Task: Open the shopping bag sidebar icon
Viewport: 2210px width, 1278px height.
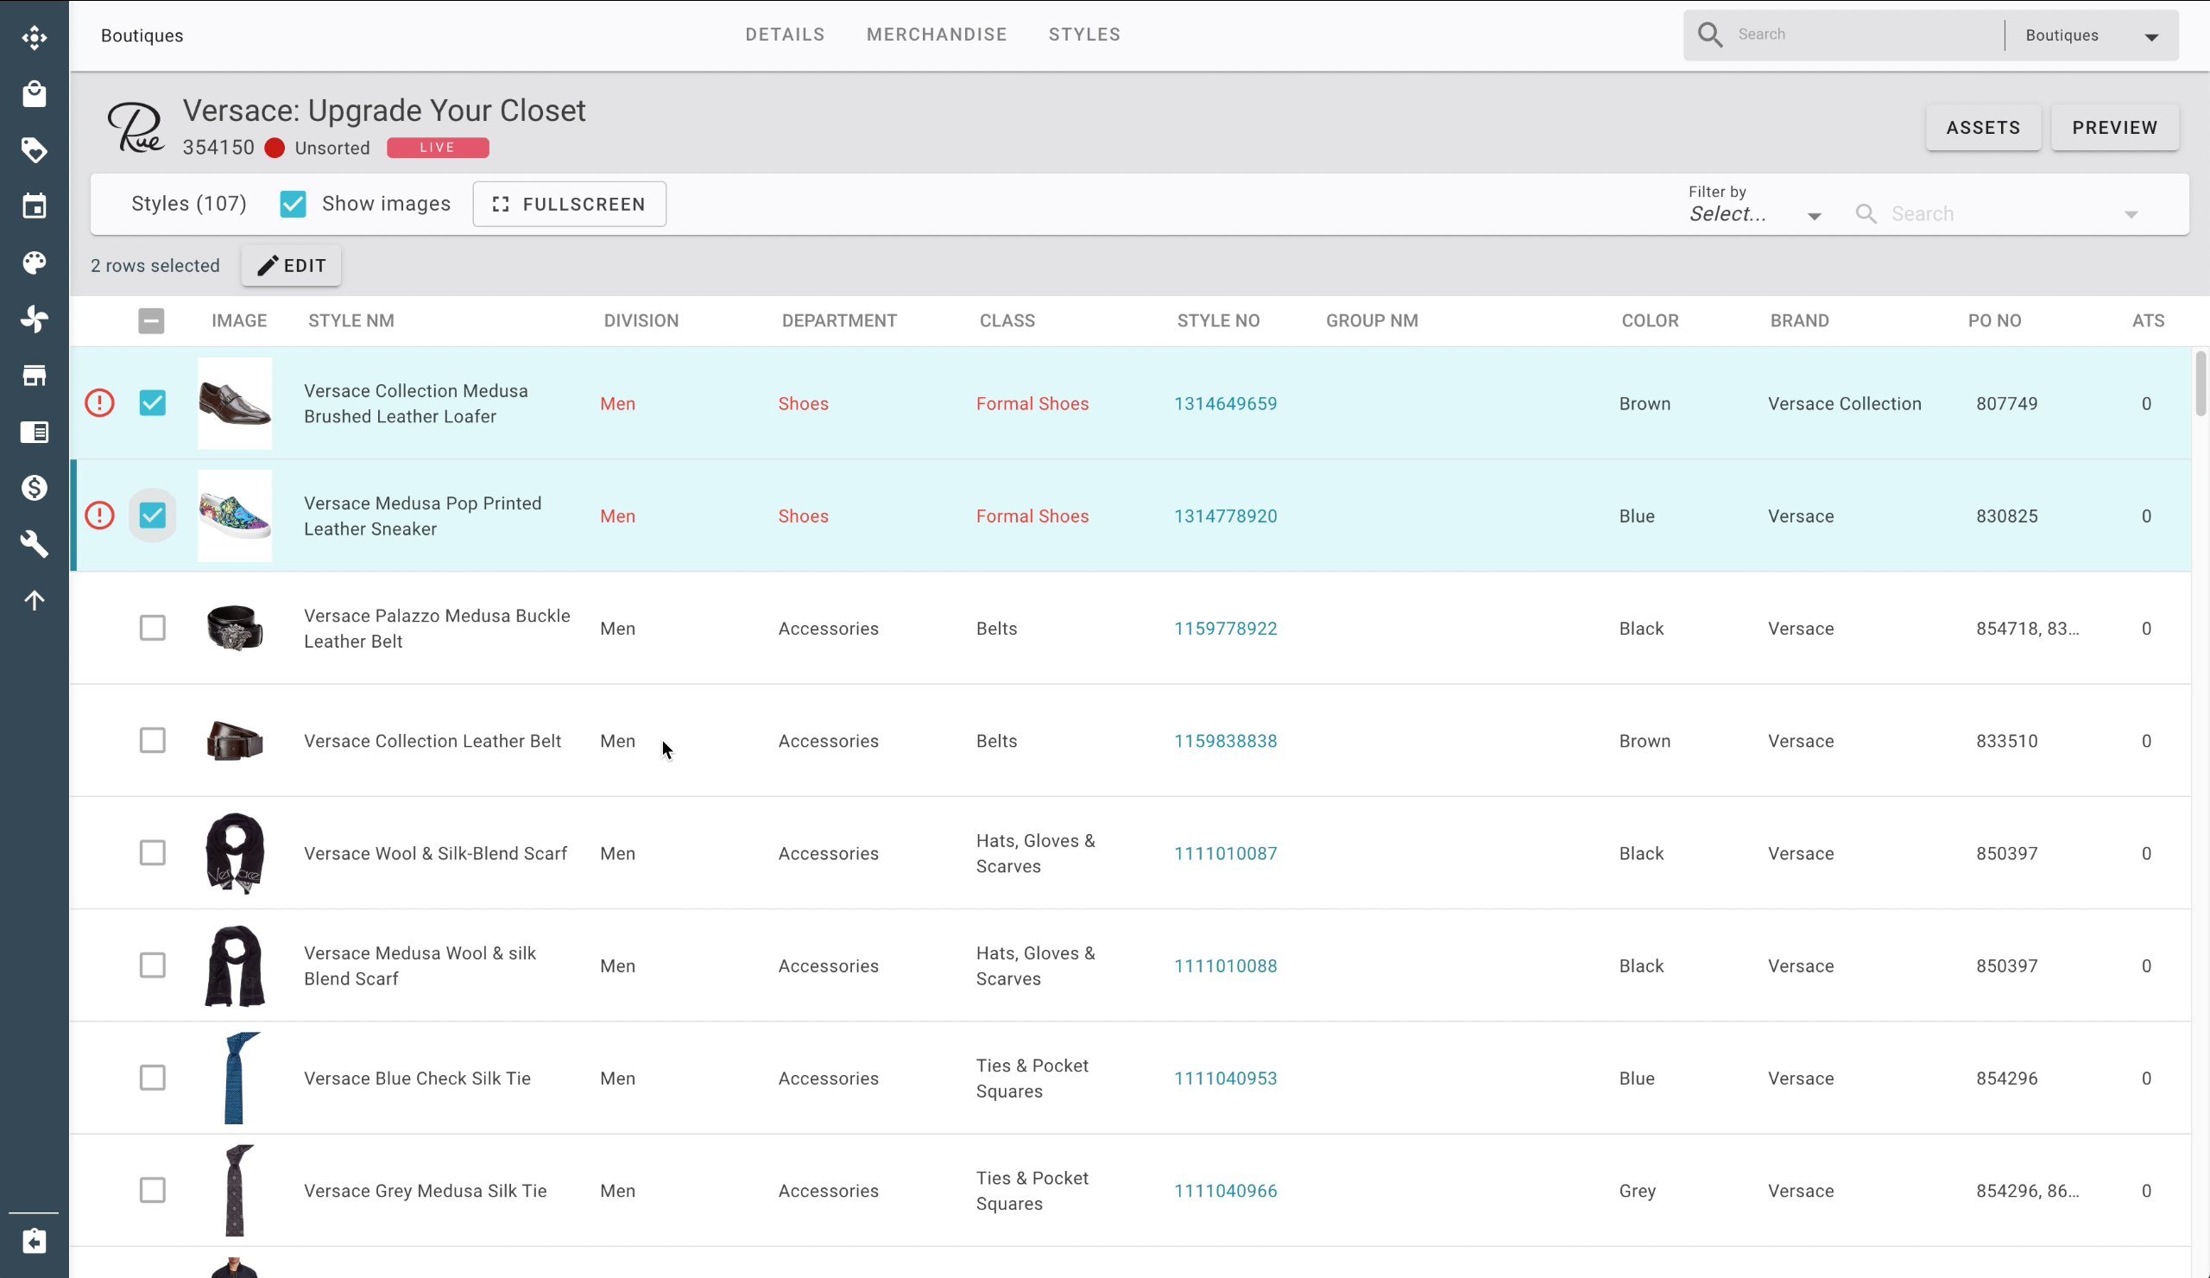Action: tap(35, 94)
